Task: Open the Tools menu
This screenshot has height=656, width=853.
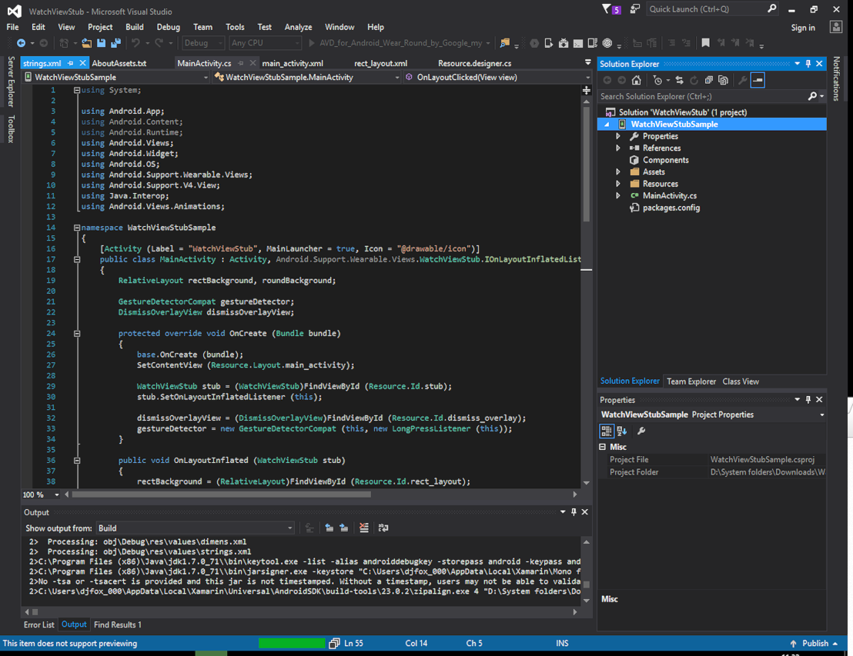Action: point(235,27)
